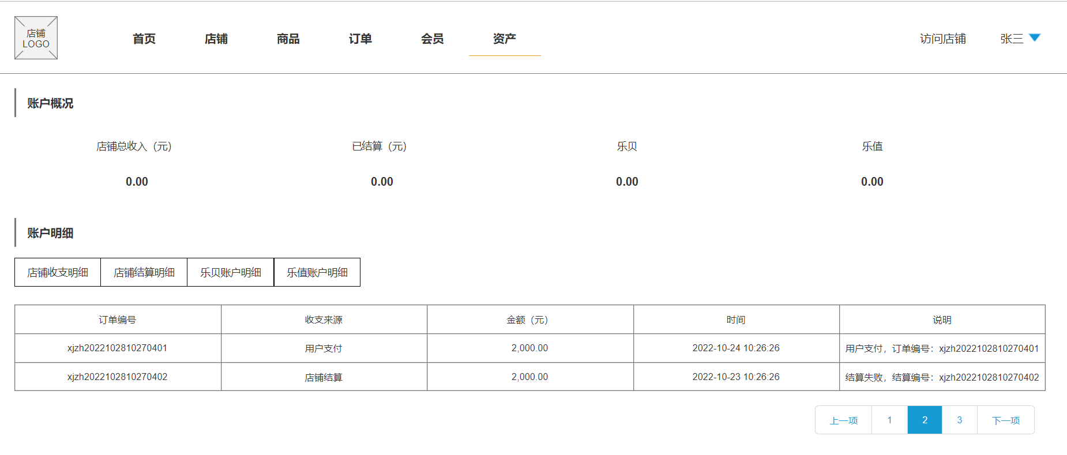
Task: Click time cell 2022-10-24 10:26:26
Action: [736, 348]
